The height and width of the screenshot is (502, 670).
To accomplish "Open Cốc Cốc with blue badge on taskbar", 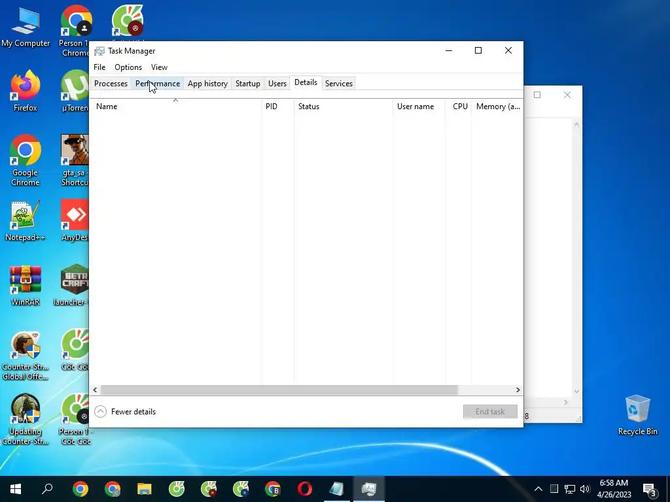I will tap(241, 489).
